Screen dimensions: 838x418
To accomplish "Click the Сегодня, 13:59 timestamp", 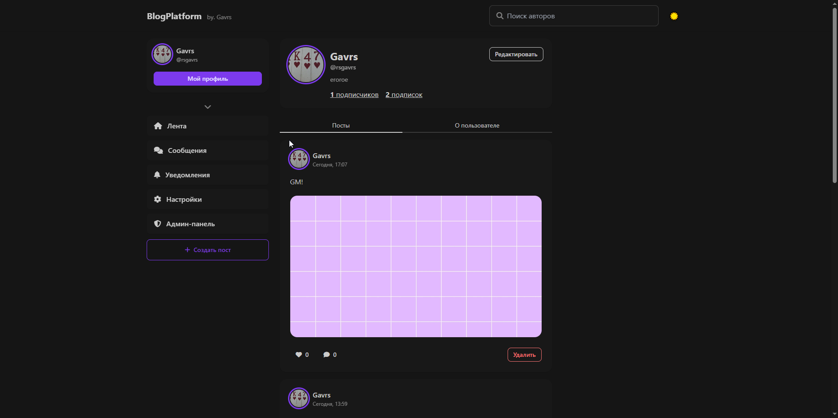I will coord(330,404).
